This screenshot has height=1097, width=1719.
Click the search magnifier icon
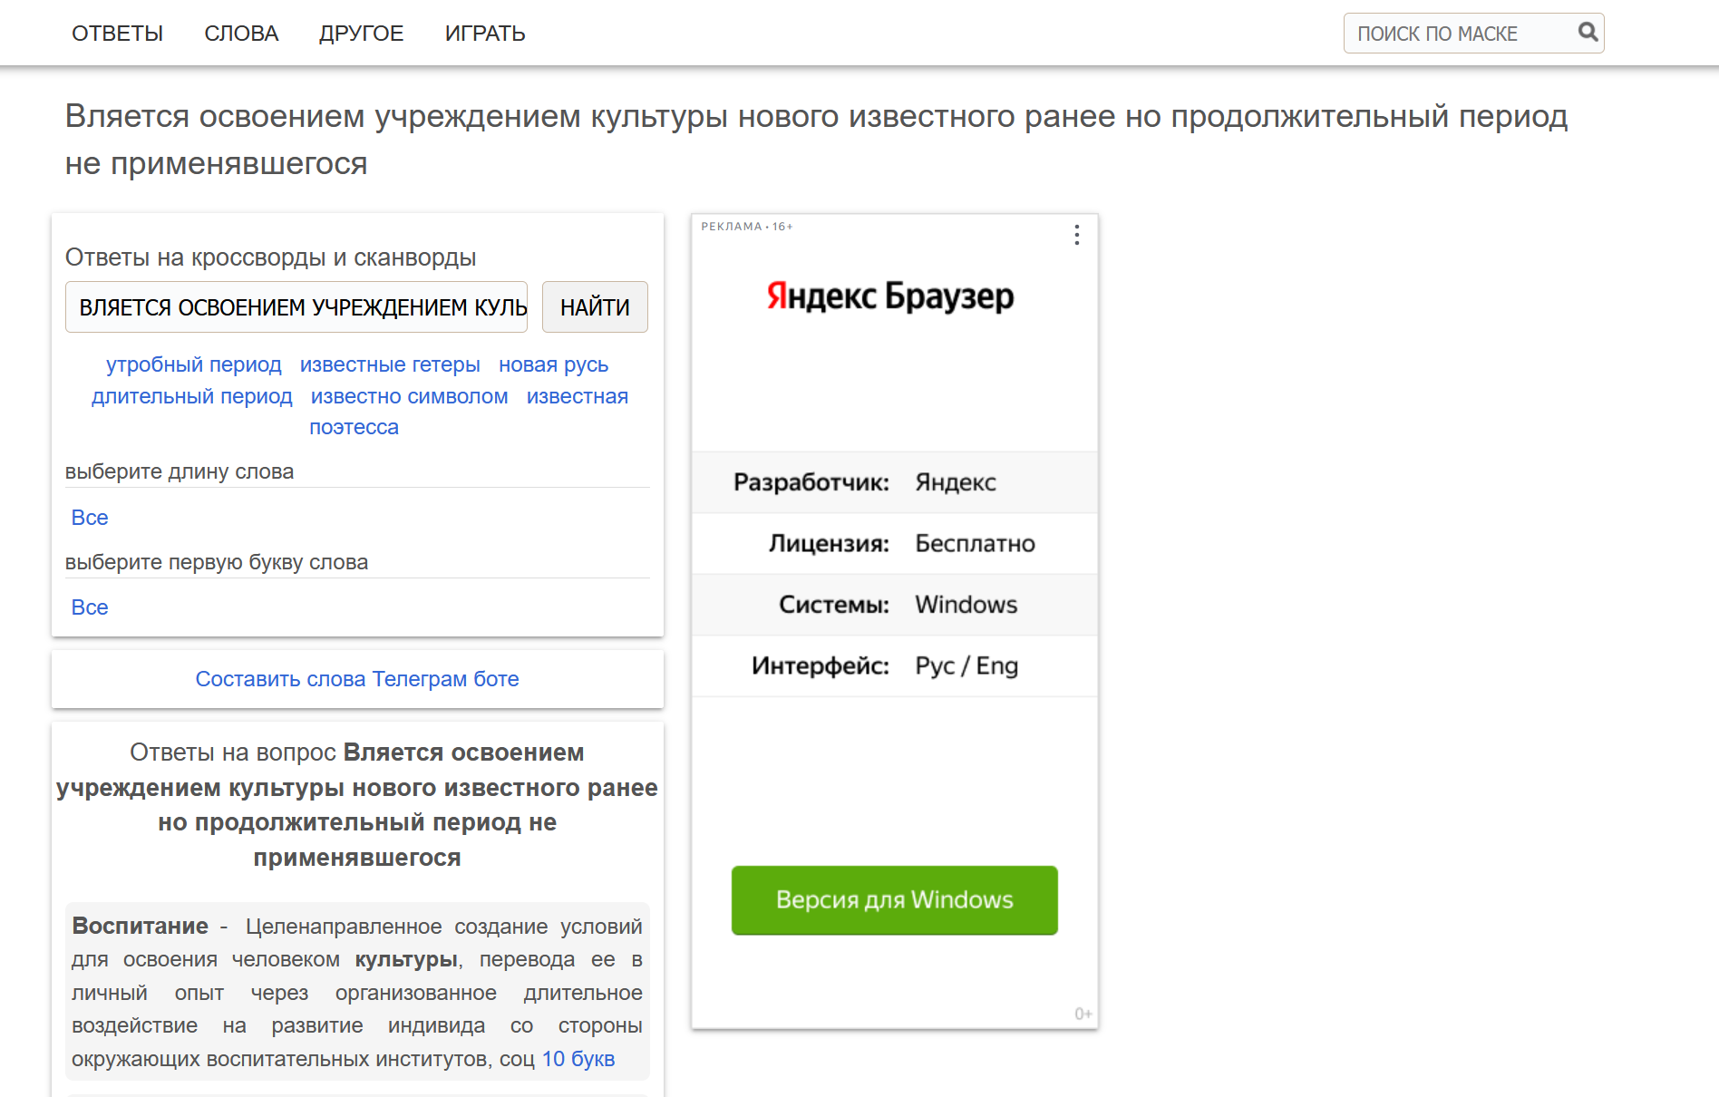click(1589, 33)
